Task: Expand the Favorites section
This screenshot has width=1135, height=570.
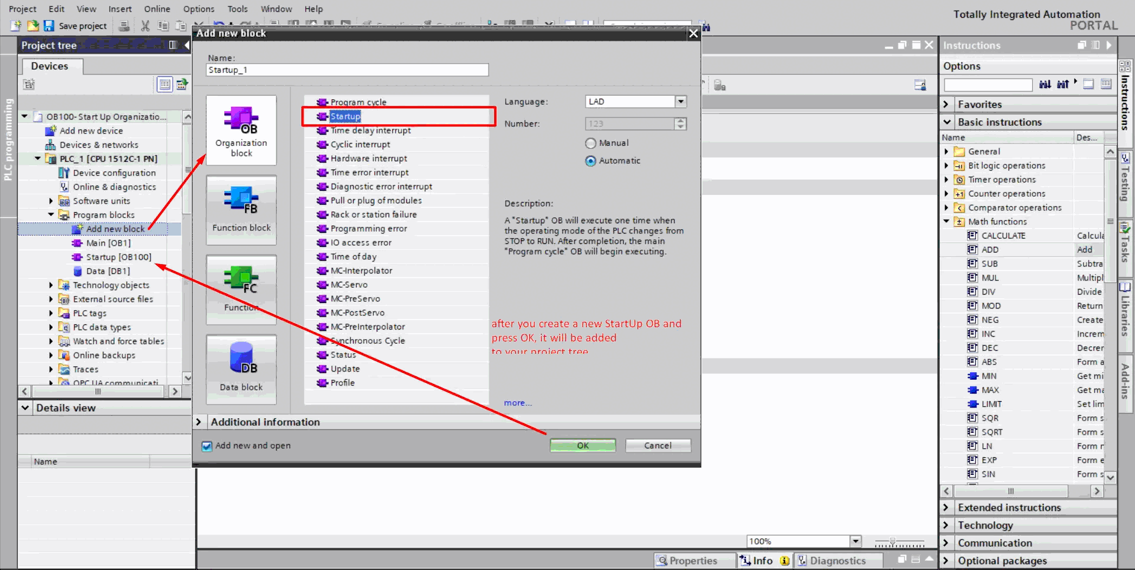Action: coord(946,104)
